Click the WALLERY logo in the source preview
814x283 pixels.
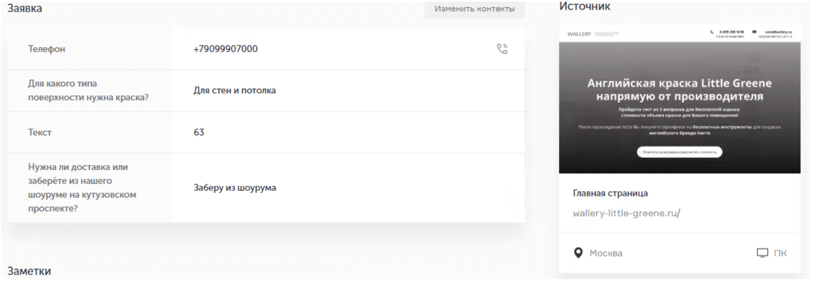(x=578, y=34)
